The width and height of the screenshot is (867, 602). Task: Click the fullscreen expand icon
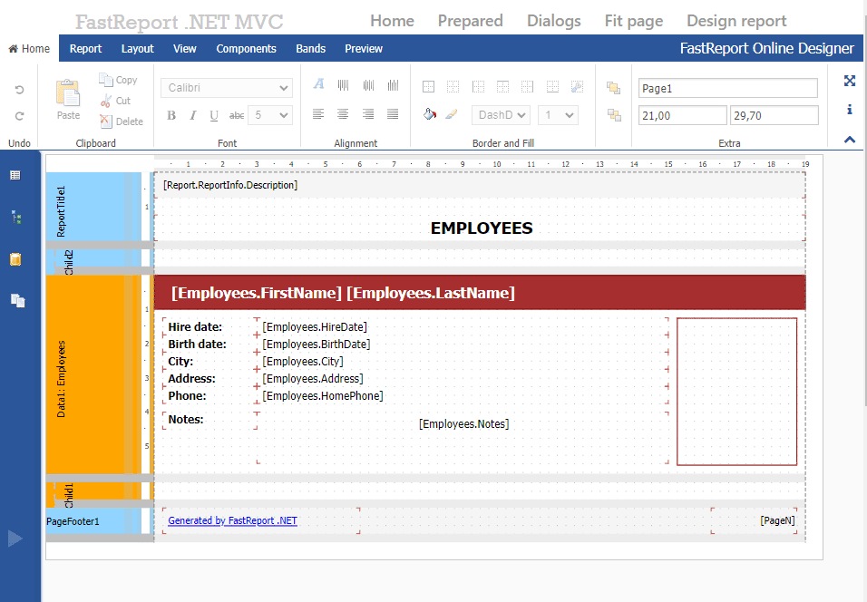click(x=850, y=81)
